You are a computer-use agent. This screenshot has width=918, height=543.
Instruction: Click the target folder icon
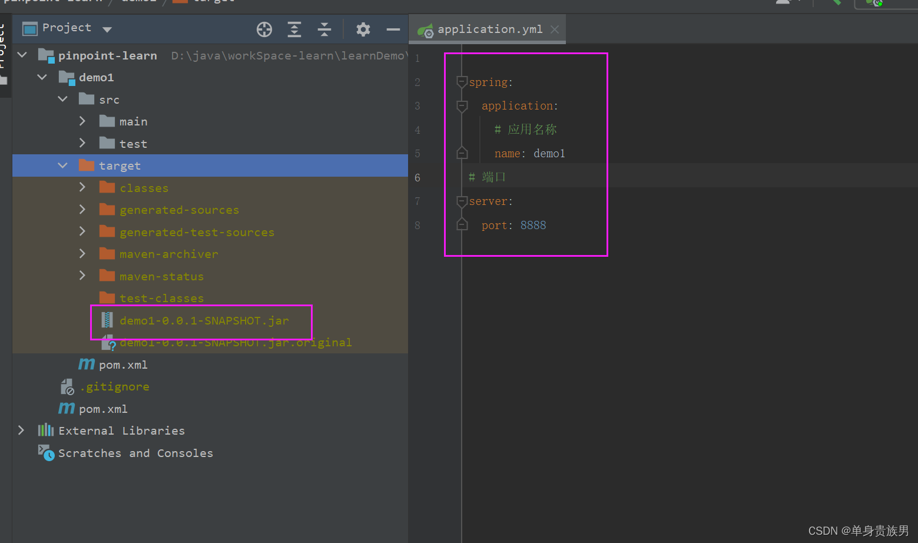pos(87,165)
